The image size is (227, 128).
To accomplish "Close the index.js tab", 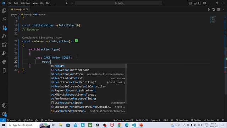I will click(27, 10).
